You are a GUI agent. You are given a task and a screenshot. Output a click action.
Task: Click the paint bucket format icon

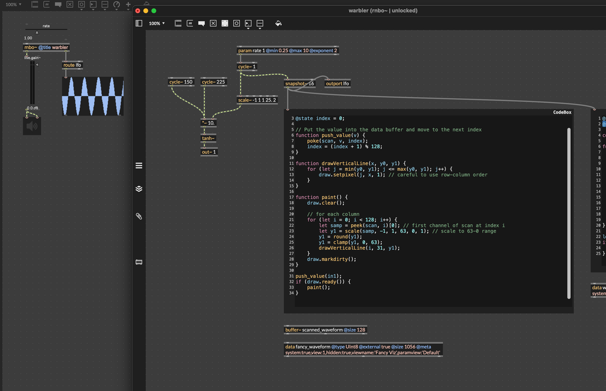278,24
